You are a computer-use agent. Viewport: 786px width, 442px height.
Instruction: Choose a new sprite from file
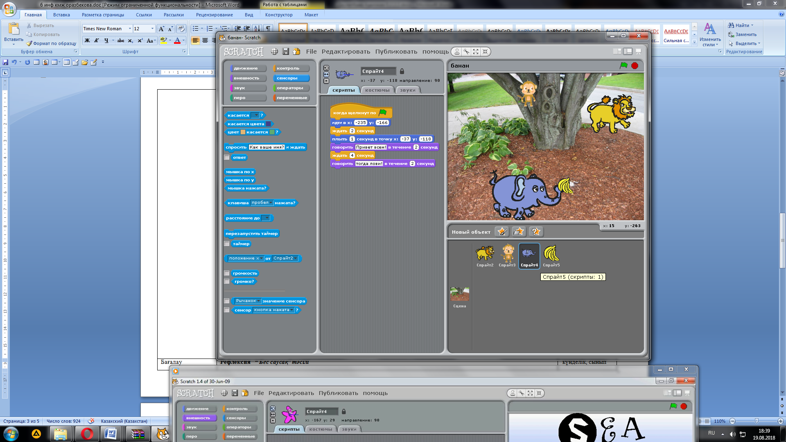(519, 232)
